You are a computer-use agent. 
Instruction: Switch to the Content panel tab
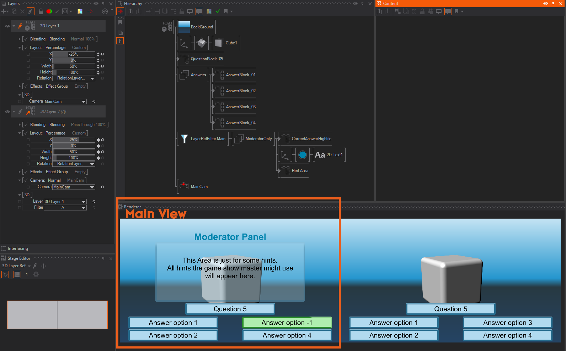click(390, 4)
